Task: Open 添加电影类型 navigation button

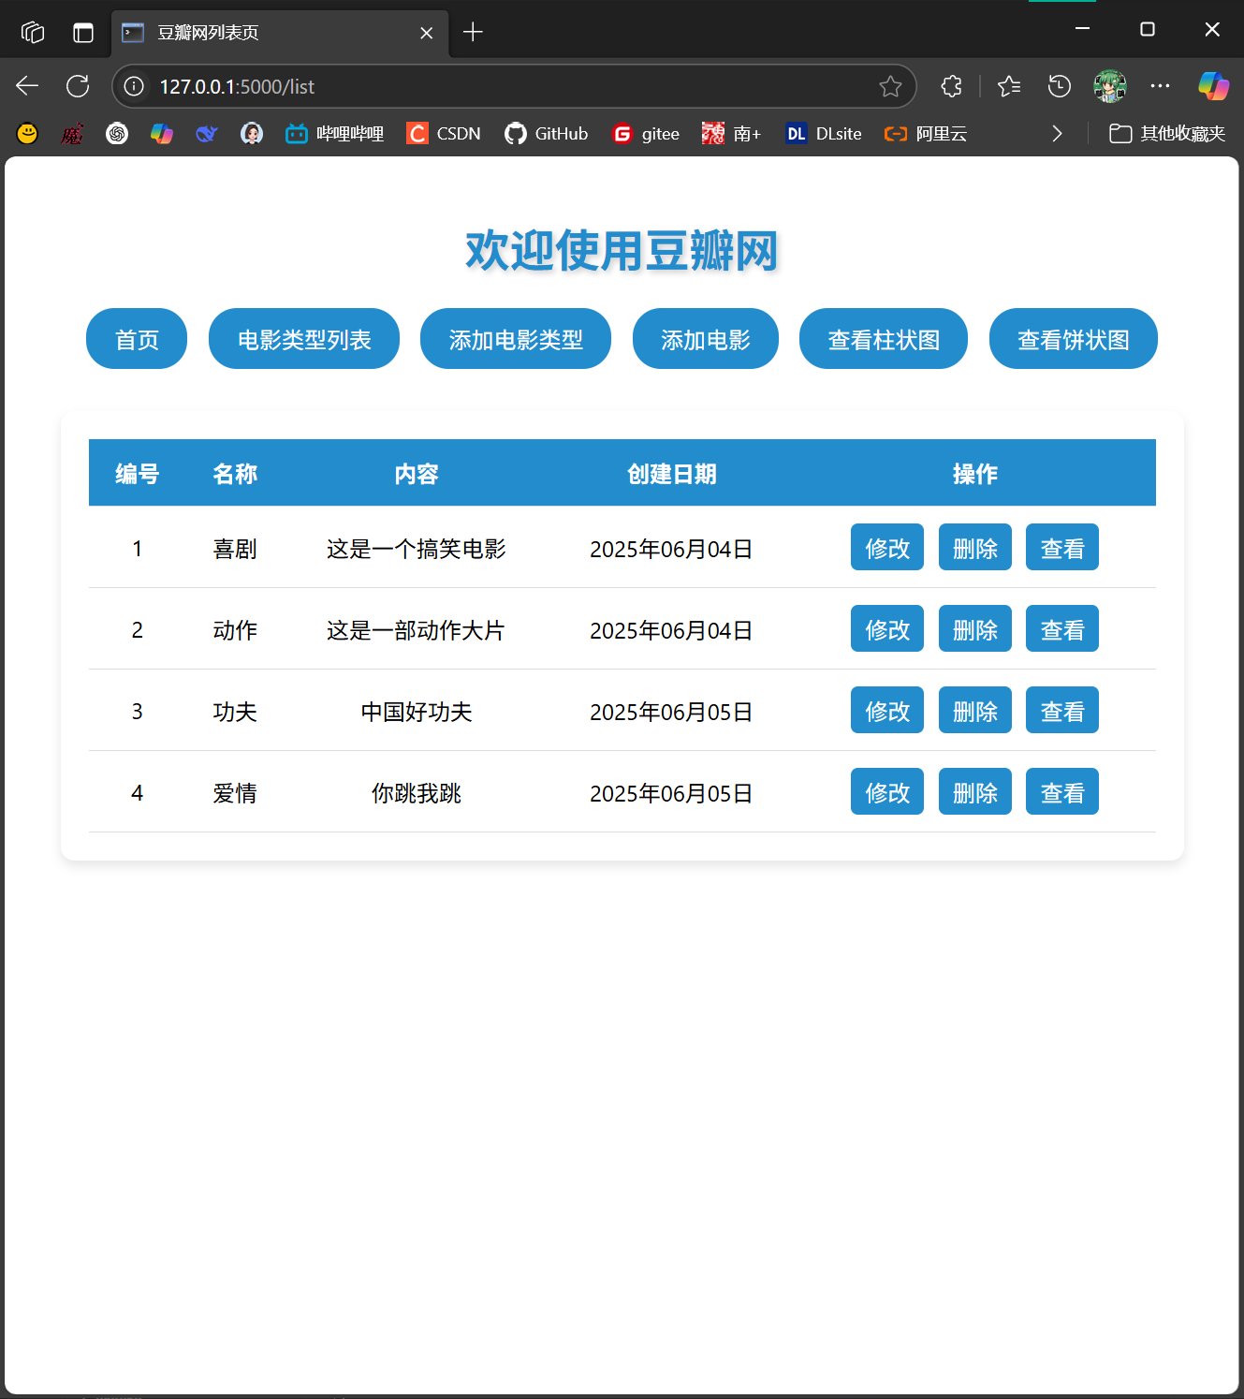Action: pyautogui.click(x=516, y=339)
